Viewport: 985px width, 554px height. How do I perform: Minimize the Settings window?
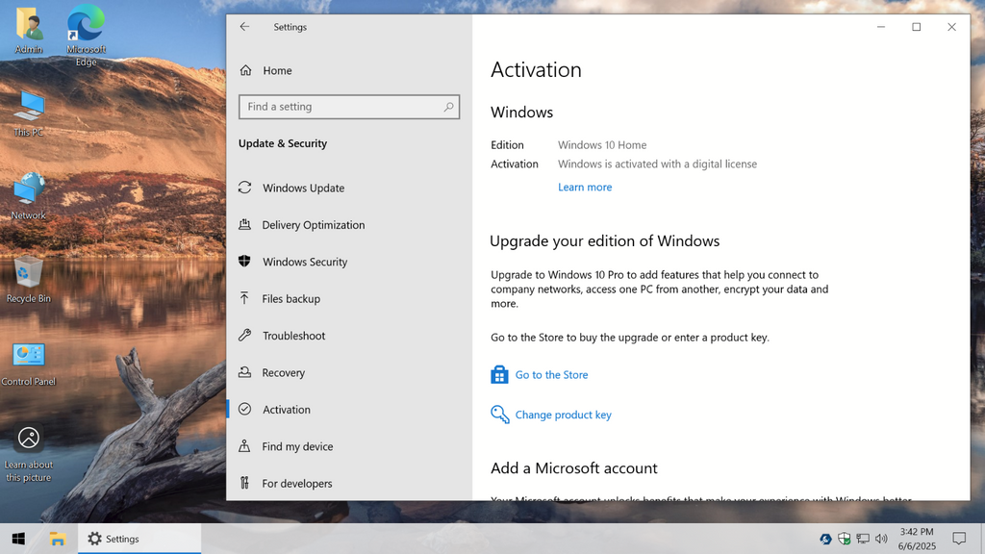(881, 27)
